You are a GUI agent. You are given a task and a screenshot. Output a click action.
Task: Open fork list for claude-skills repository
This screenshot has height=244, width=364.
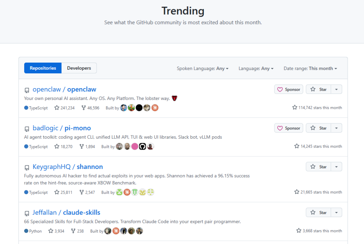click(77, 231)
